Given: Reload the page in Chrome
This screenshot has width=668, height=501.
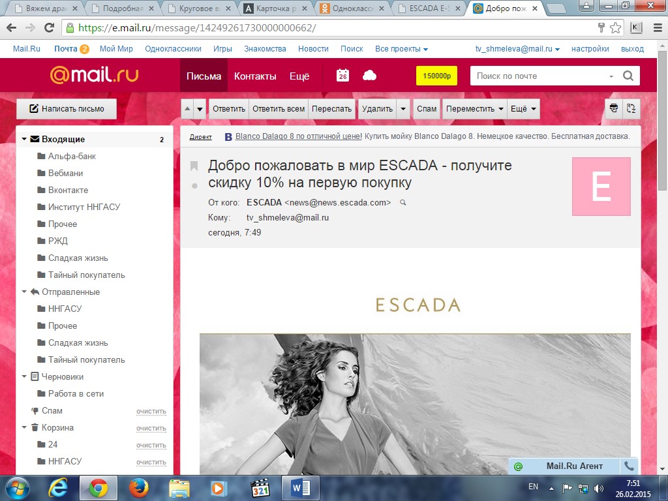Looking at the screenshot, I should (50, 28).
